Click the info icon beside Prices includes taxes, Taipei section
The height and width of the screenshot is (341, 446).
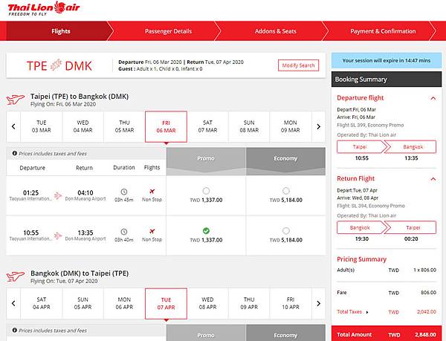click(15, 153)
